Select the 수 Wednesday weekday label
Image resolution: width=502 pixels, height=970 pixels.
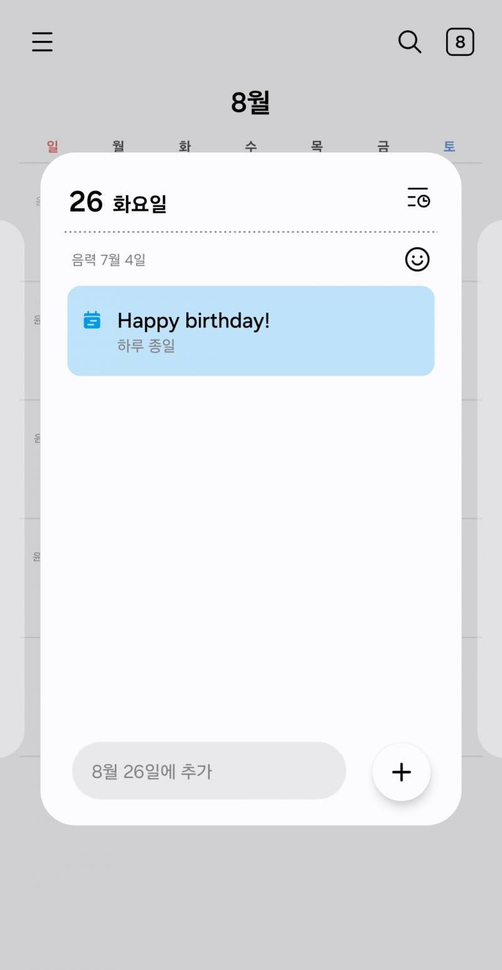tap(250, 146)
